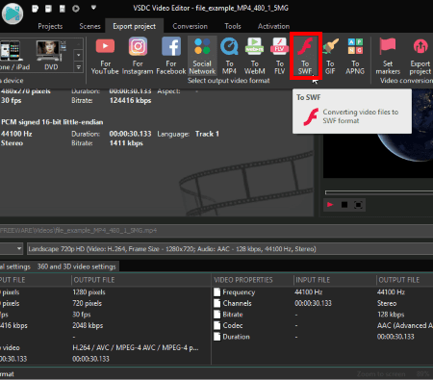Toggle fullscreen preview icon
This screenshot has height=380, width=433.
(x=358, y=205)
